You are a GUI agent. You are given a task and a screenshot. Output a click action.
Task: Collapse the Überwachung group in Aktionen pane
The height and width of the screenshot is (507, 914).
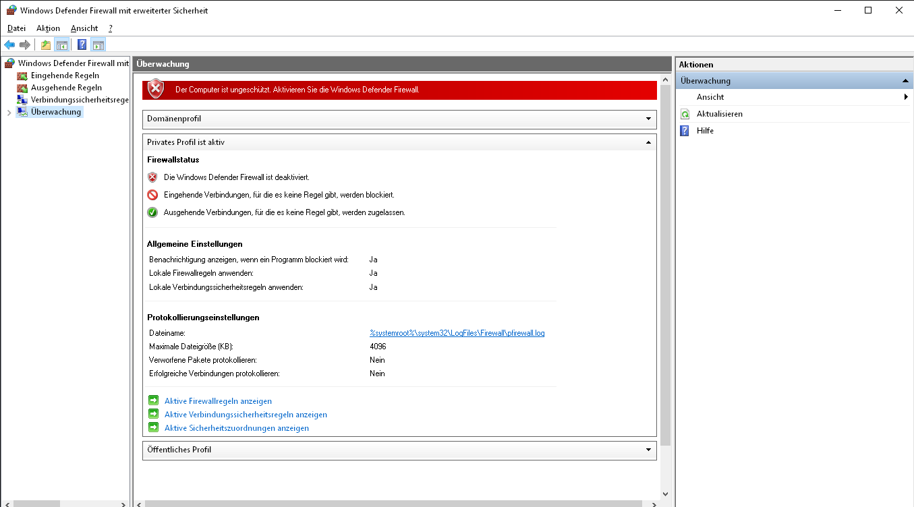(x=905, y=81)
